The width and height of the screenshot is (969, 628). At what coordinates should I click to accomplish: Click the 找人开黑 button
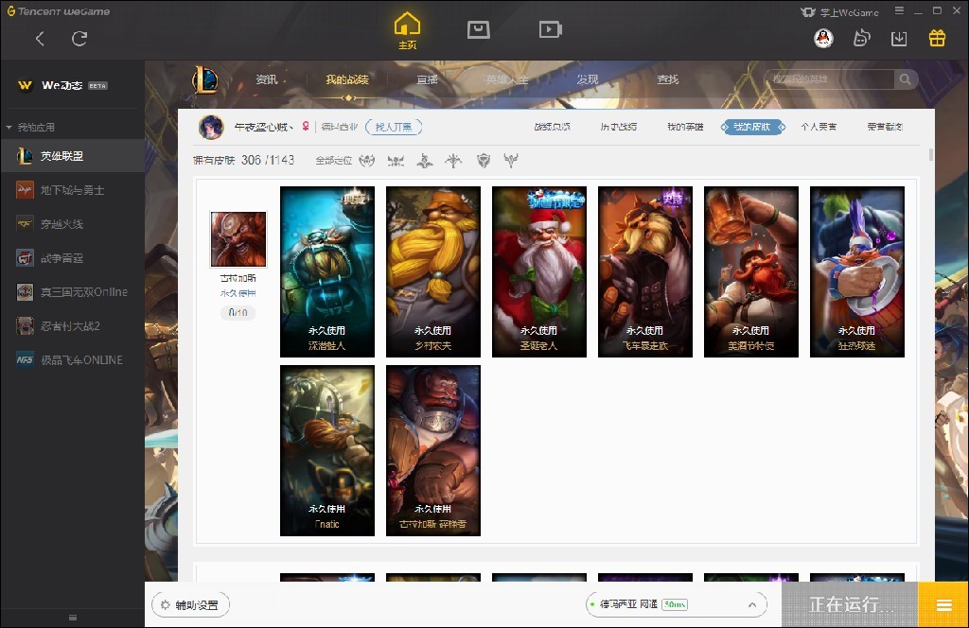pyautogui.click(x=394, y=127)
